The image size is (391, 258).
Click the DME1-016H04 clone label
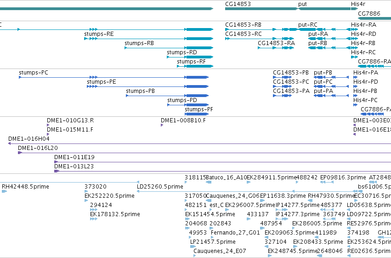[x=29, y=139]
